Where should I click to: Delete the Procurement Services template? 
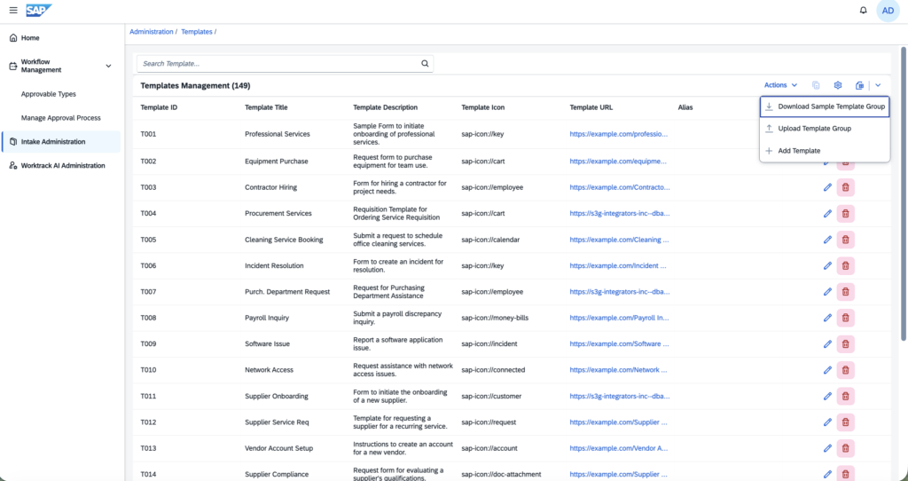click(x=845, y=213)
